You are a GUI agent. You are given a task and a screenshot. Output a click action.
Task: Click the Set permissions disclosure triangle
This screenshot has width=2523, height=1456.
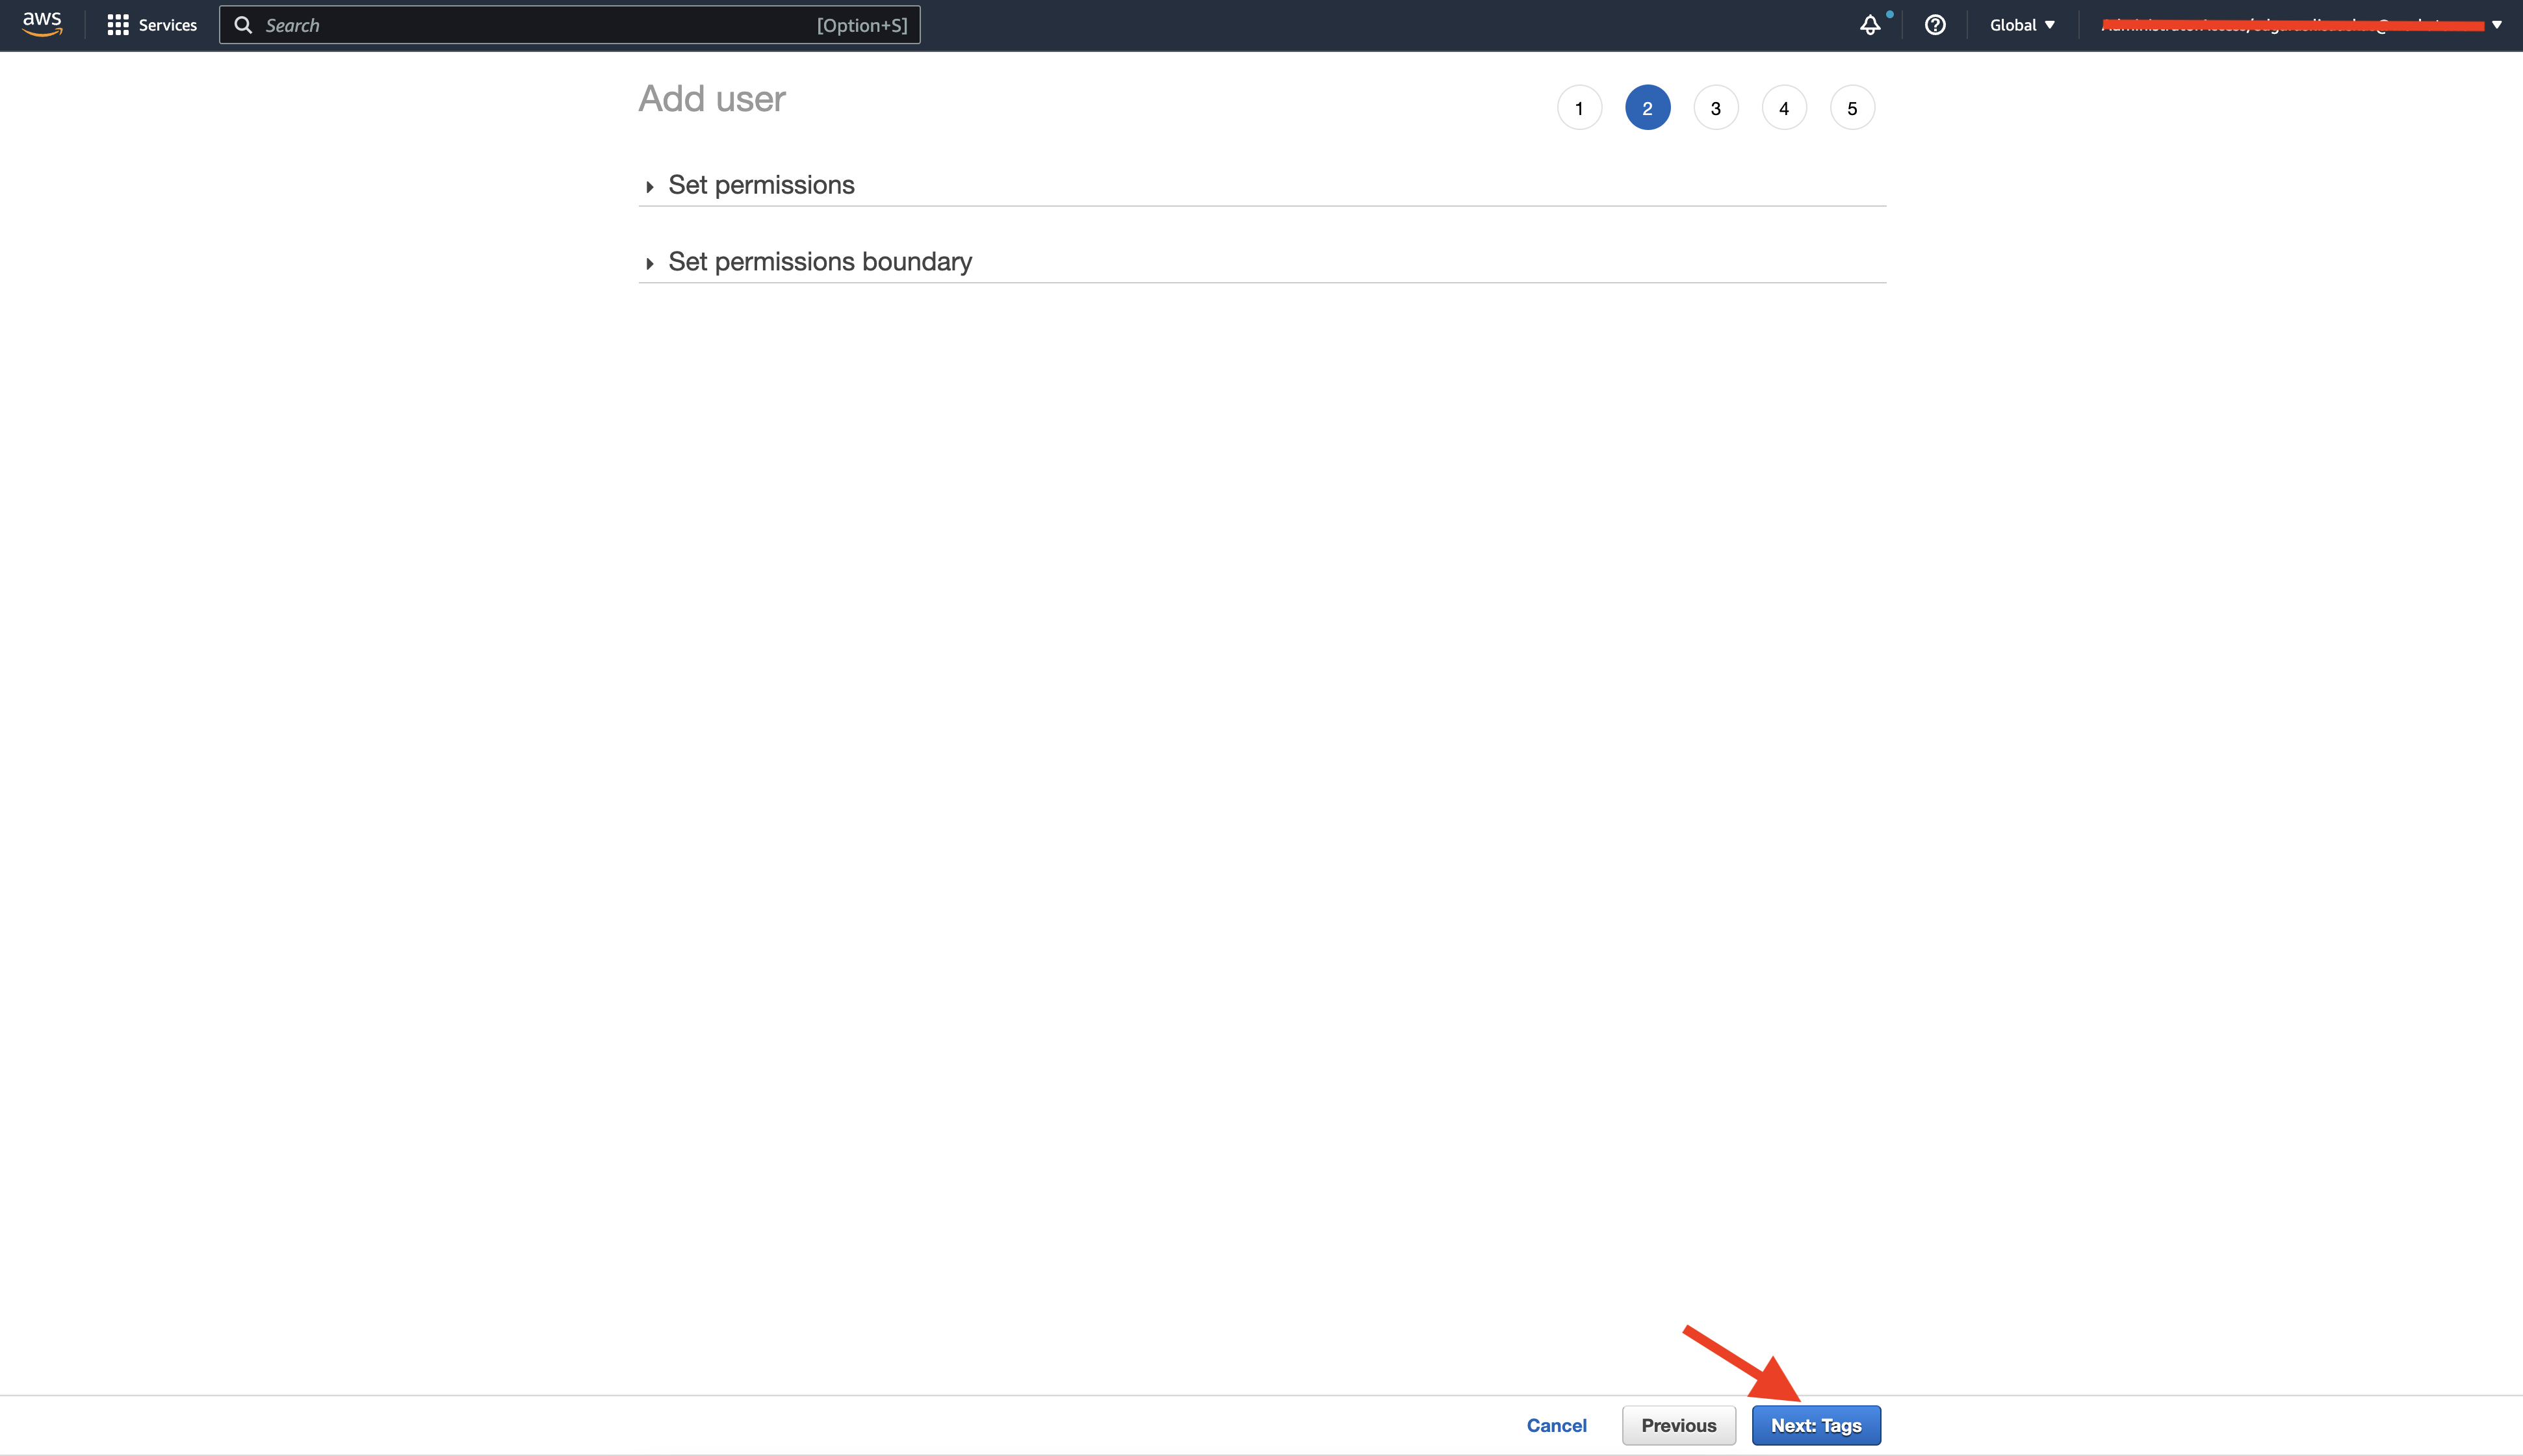(x=651, y=186)
